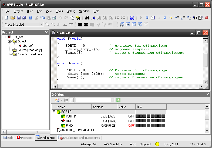The image size is (212, 148).
Task: Save the file using the floppy icon
Action: (x=19, y=18)
